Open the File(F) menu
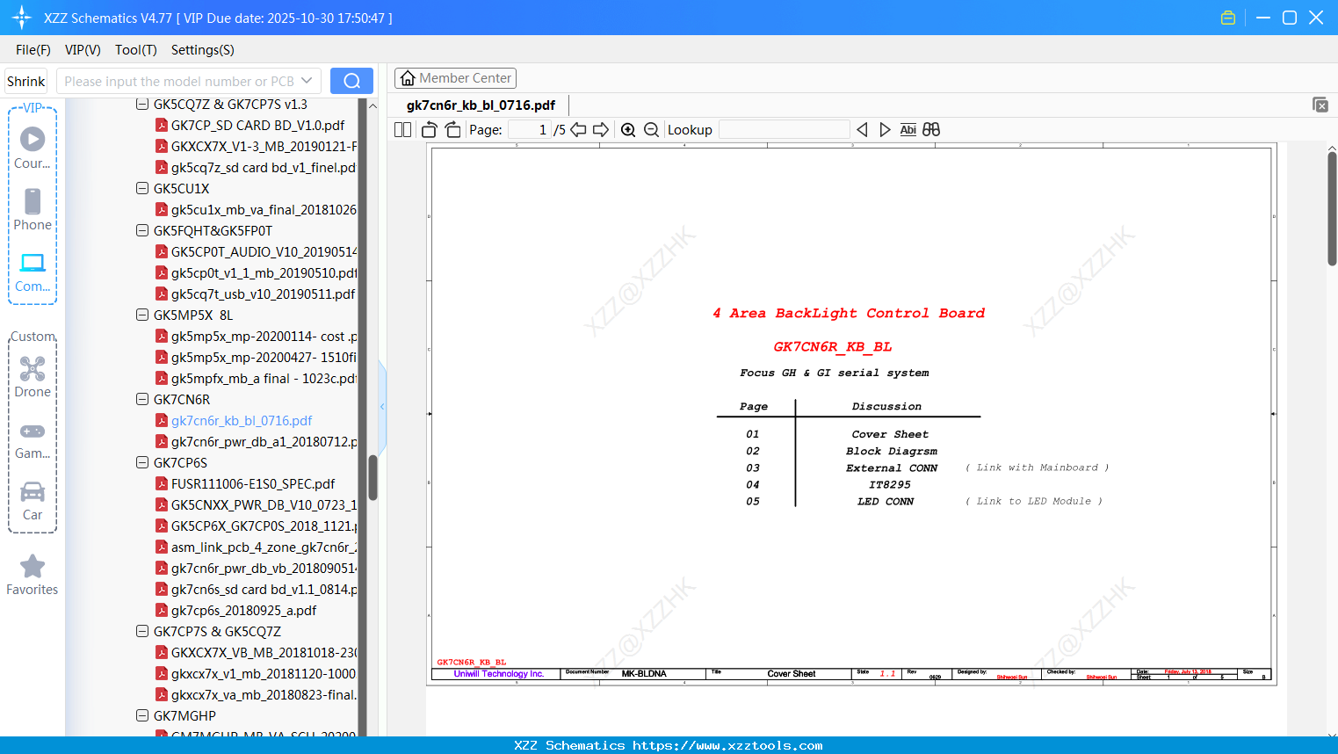1338x754 pixels. pyautogui.click(x=33, y=50)
